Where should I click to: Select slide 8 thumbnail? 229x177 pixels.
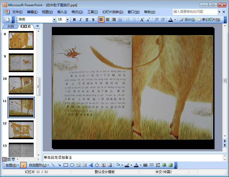pos(21,40)
